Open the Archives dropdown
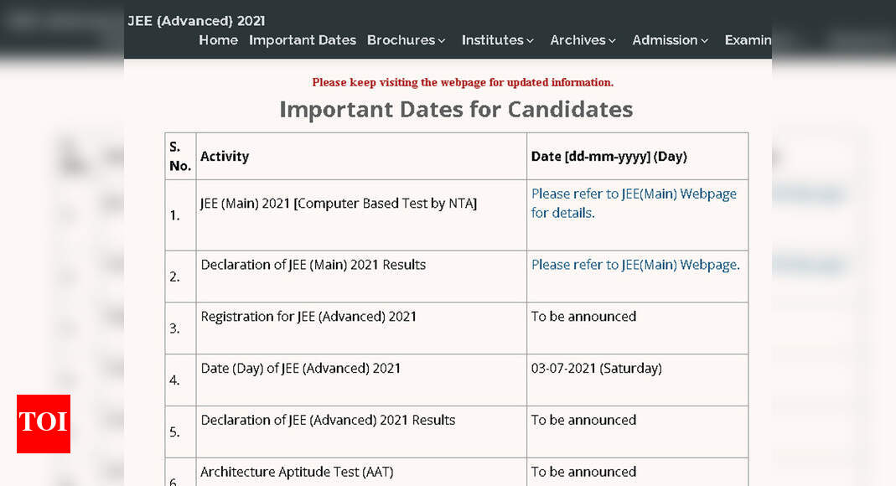The width and height of the screenshot is (896, 486). pos(582,39)
